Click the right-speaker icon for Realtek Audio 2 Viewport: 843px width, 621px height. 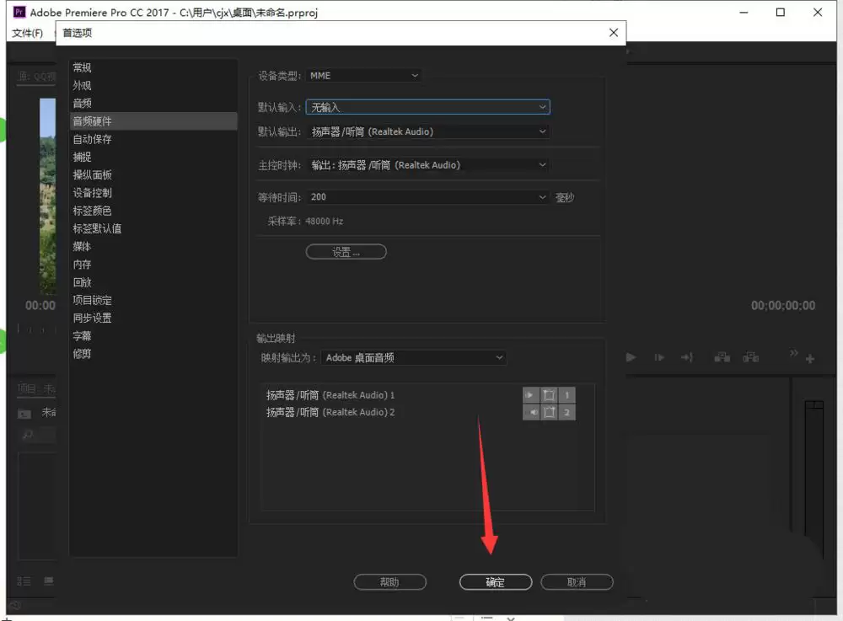click(530, 413)
